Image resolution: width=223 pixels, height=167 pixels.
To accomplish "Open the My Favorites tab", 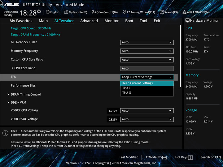I will [x=21, y=21].
